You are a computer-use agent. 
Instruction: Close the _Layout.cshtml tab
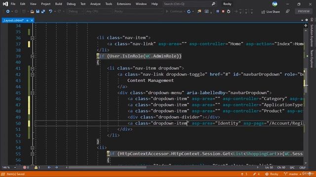(32, 20)
